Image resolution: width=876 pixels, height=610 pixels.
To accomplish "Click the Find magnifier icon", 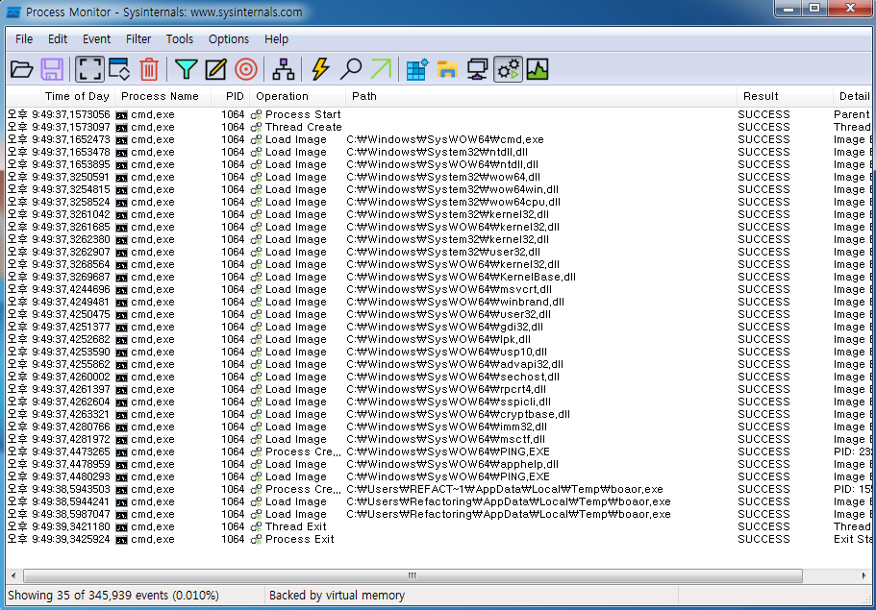I will (351, 69).
